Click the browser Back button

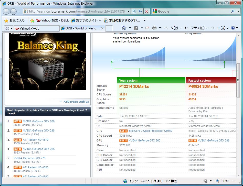click(6, 12)
